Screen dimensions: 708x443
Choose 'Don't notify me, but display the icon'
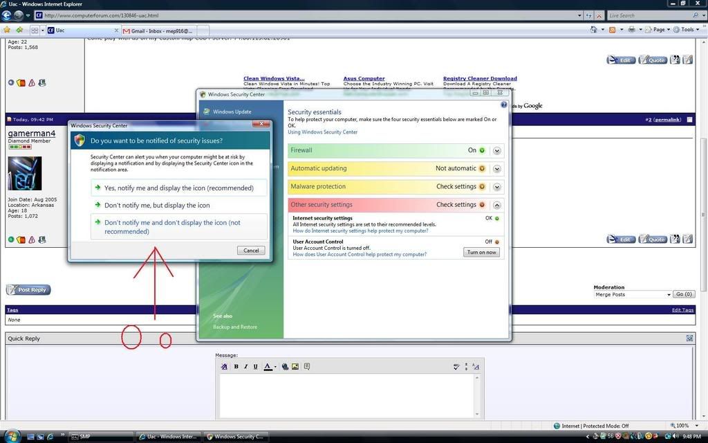(x=156, y=206)
